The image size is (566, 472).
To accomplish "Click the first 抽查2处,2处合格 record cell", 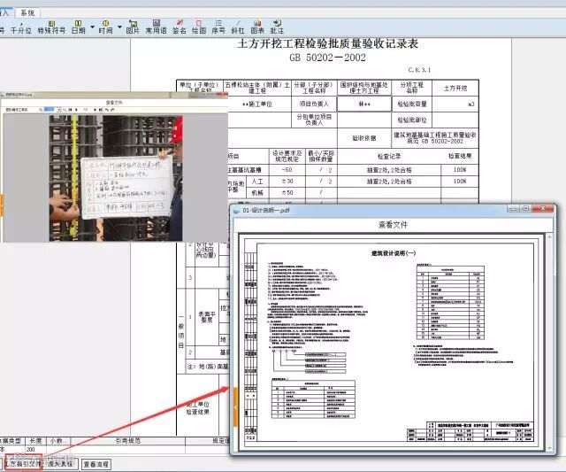I will (389, 170).
